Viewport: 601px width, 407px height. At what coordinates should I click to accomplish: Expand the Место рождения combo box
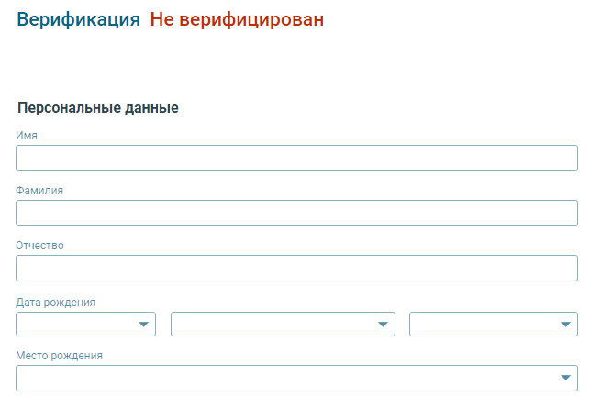(296, 378)
